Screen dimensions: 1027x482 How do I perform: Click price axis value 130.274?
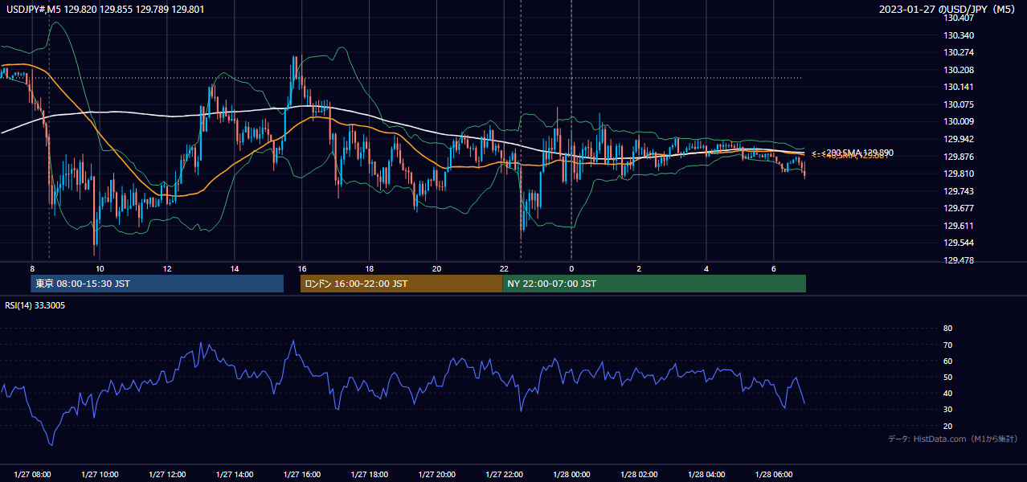point(958,52)
